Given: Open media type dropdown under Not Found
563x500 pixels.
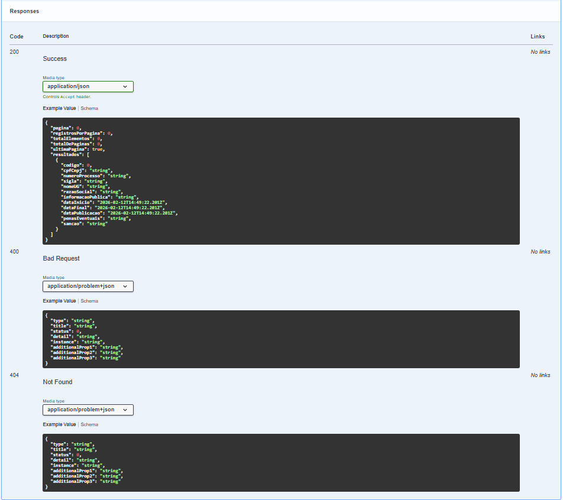Looking at the screenshot, I should pos(88,410).
